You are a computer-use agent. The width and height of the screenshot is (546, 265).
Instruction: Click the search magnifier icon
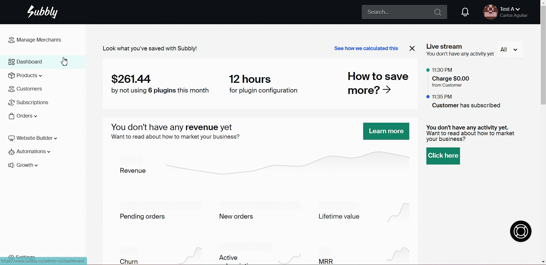point(437,12)
